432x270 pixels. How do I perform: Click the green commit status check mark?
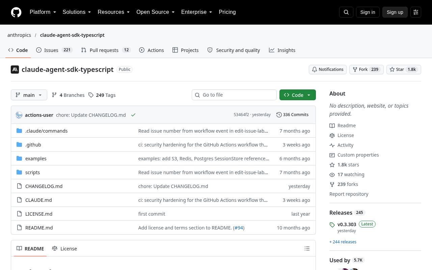133,115
